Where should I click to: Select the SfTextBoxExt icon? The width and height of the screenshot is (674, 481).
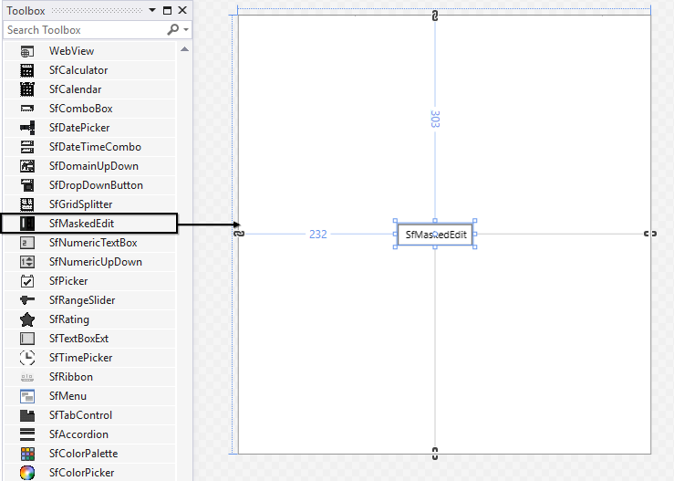pyautogui.click(x=27, y=339)
